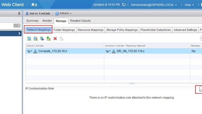Click network icon beside DR_VM_172.20.110.x
The image size is (202, 114).
114,51
